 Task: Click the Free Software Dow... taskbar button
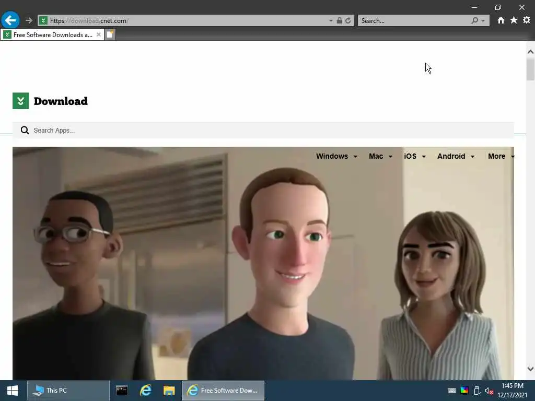(223, 391)
